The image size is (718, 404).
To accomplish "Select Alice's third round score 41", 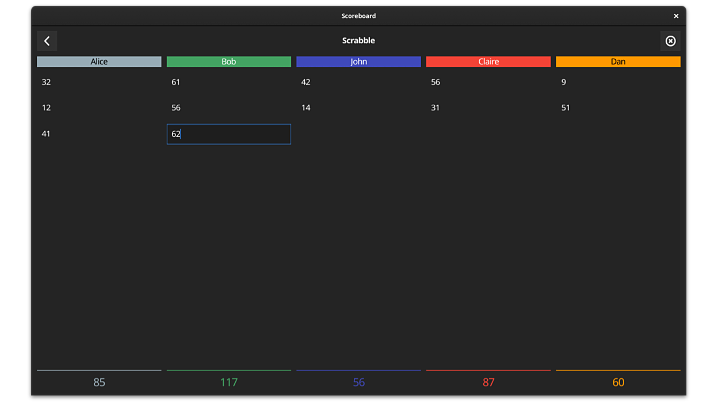I will click(47, 134).
